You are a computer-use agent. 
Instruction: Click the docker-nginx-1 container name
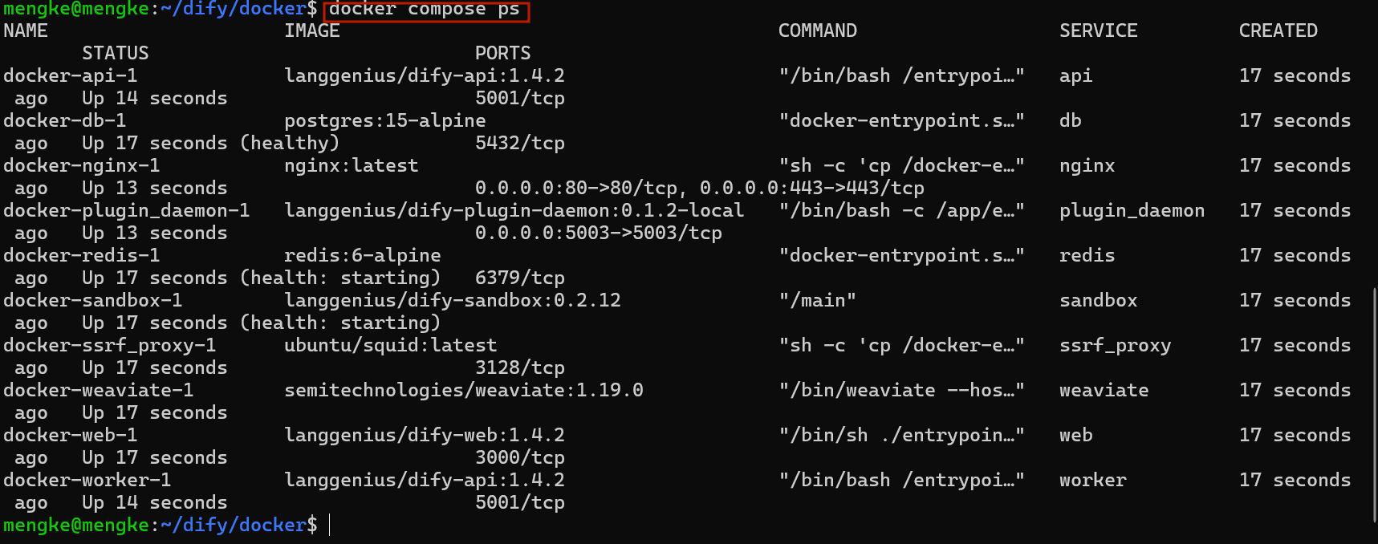pos(81,165)
